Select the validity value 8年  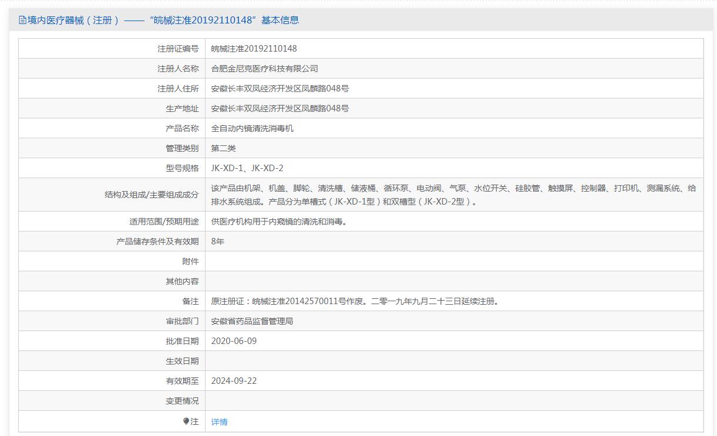click(x=218, y=241)
